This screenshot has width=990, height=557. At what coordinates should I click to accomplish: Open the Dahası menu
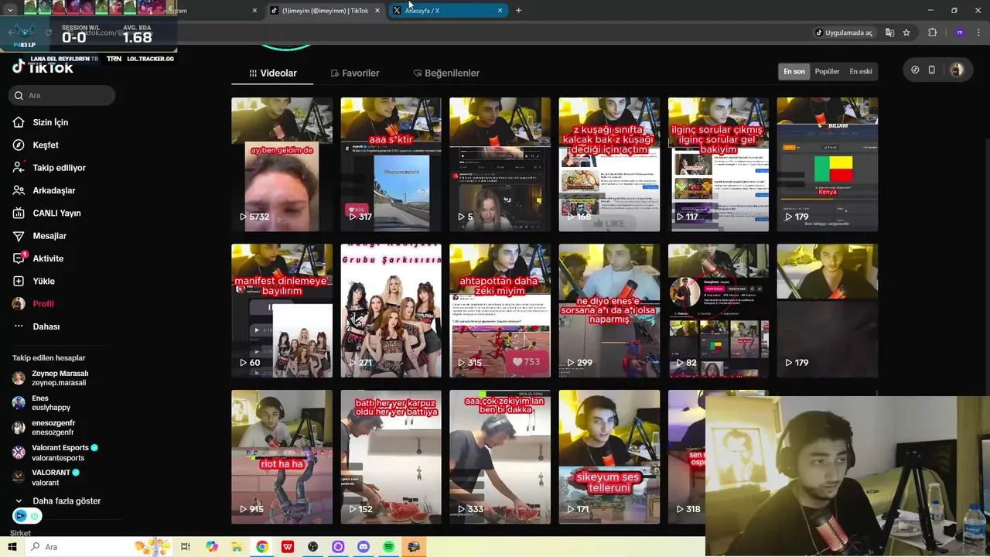coord(46,326)
